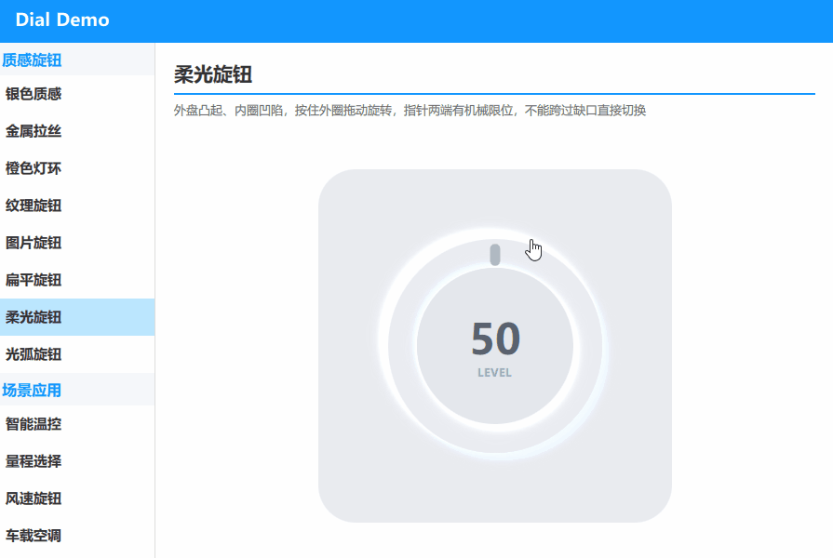Select the 扁平旋钮 entry
Image resolution: width=833 pixels, height=558 pixels.
coord(77,280)
